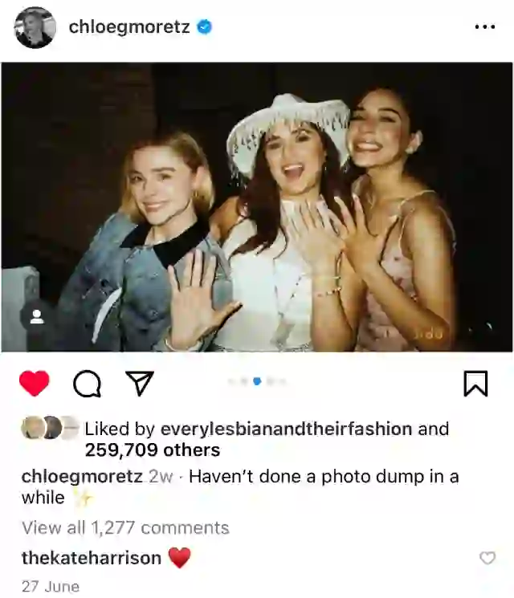This screenshot has width=514, height=598.
Task: Unlike the post with red heart icon
Action: pyautogui.click(x=35, y=383)
